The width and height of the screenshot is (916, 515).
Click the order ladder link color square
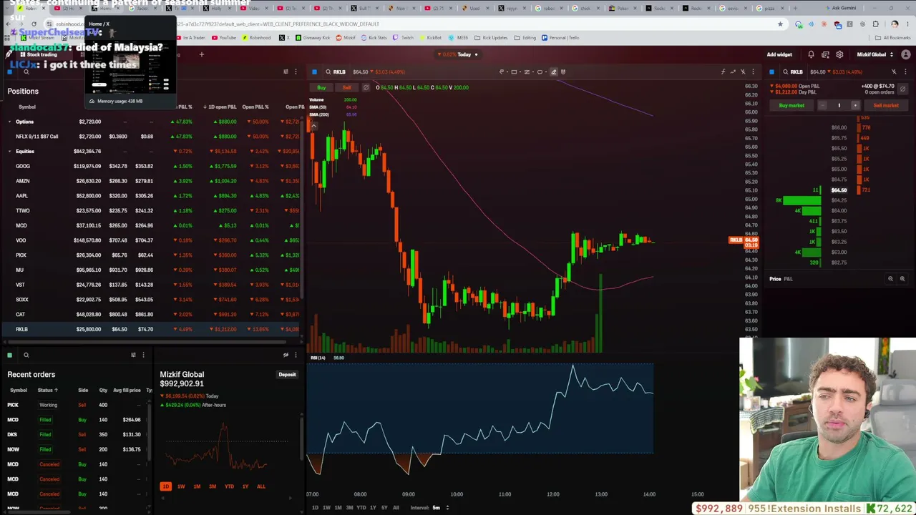[x=771, y=72]
